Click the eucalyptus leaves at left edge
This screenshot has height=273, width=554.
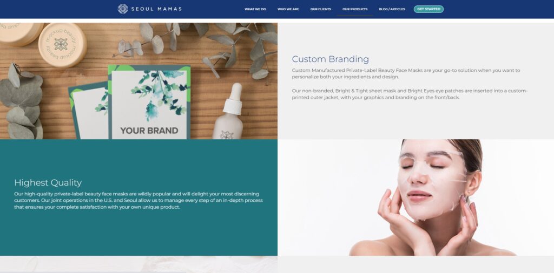point(21,101)
